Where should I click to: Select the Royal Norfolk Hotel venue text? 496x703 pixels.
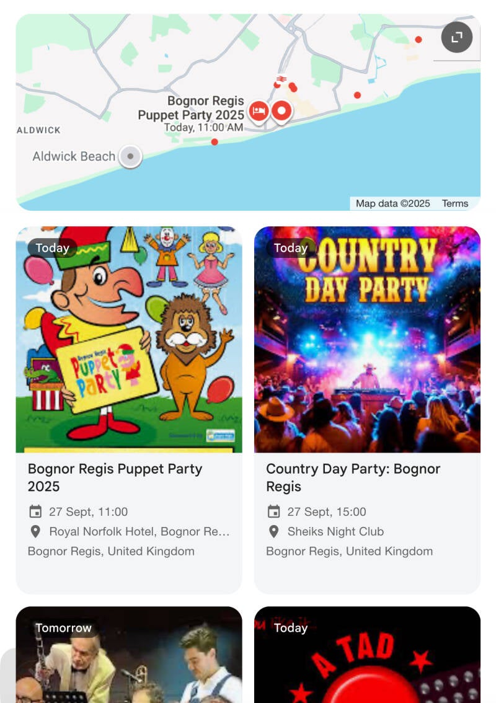[x=139, y=531]
